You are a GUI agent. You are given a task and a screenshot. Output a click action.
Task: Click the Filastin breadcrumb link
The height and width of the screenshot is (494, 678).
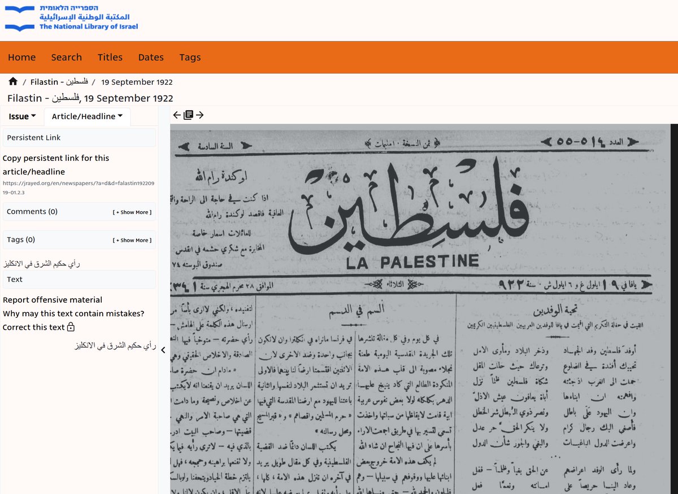pyautogui.click(x=58, y=82)
